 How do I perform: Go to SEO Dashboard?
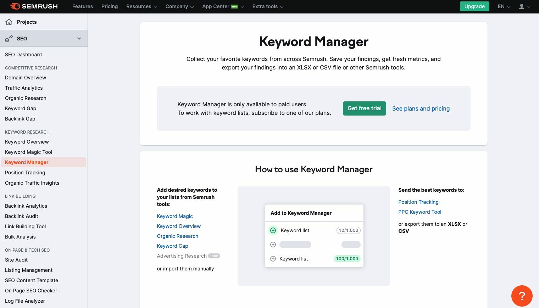[x=23, y=55]
